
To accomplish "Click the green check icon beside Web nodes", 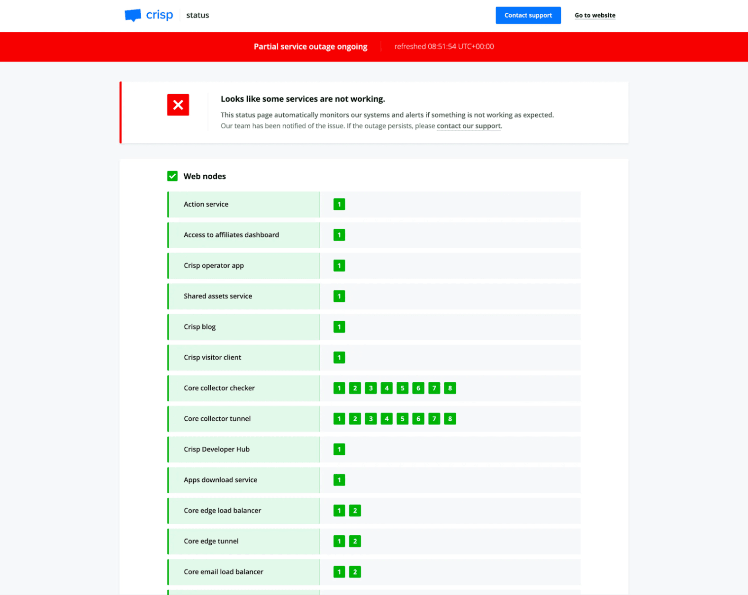I will click(x=172, y=176).
